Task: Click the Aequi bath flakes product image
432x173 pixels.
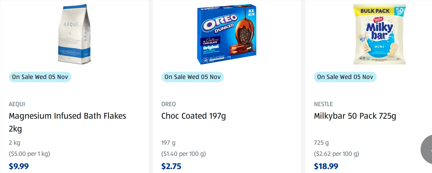Action: click(x=74, y=34)
